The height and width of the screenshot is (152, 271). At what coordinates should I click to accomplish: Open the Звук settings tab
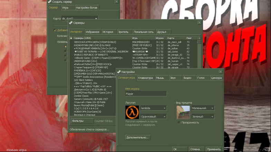click(x=175, y=78)
